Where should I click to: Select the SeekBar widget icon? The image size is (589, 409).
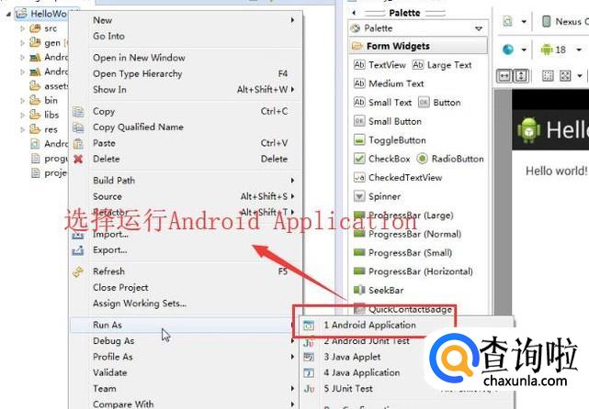tap(359, 290)
